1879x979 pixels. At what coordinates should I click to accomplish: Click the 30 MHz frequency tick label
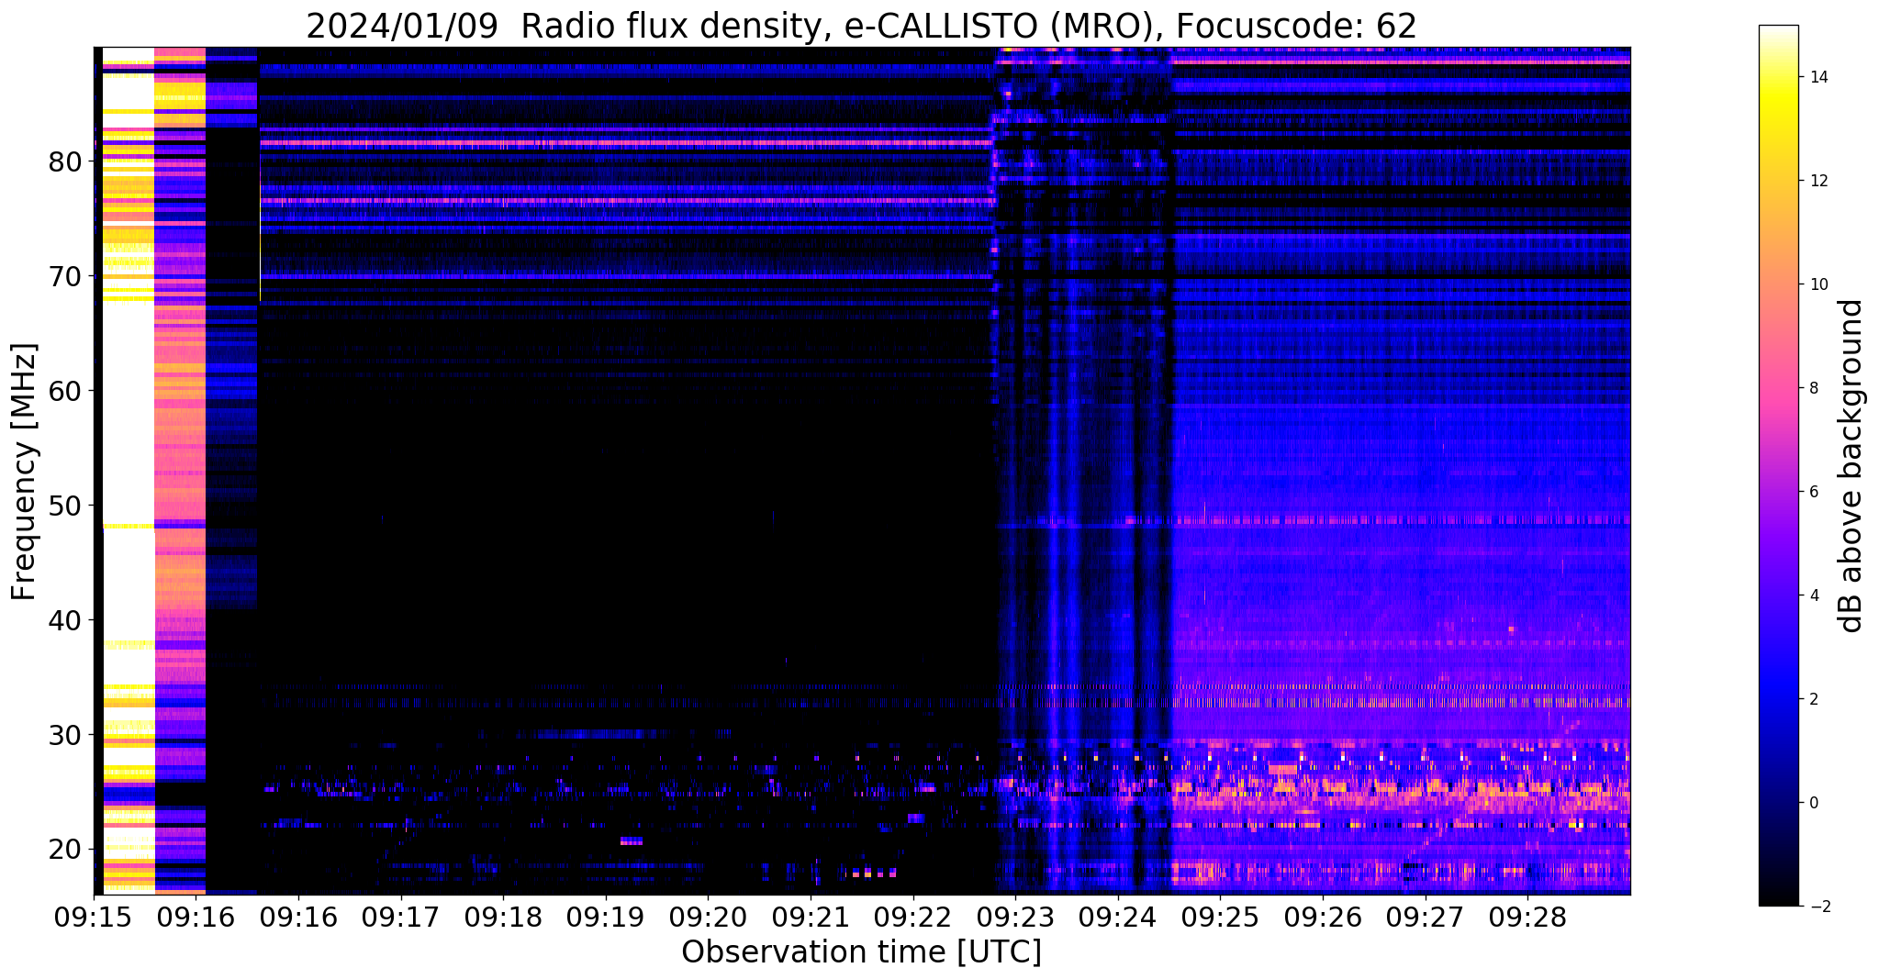point(64,735)
